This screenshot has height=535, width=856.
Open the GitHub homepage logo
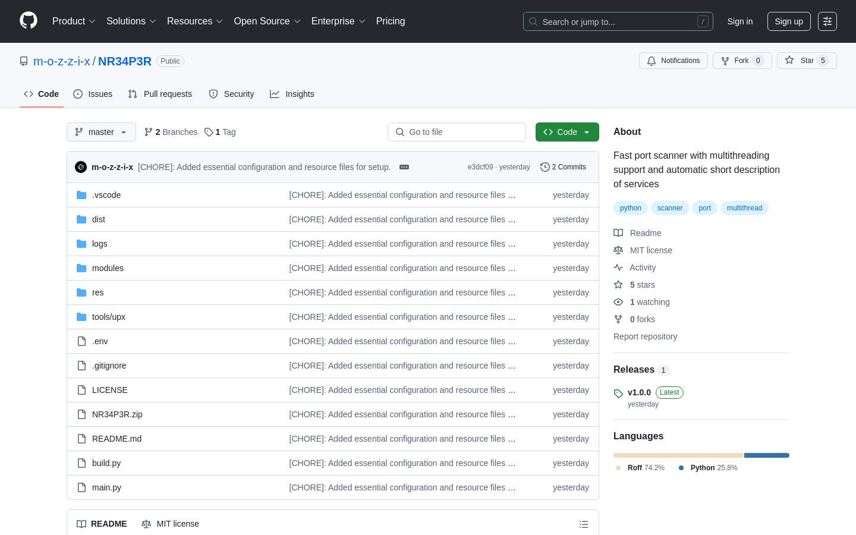pos(29,21)
